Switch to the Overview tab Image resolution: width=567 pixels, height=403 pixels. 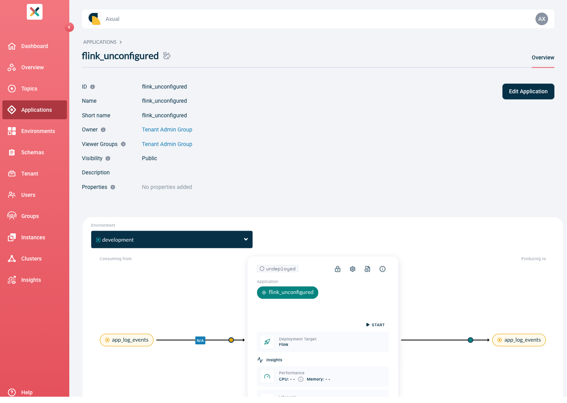click(x=543, y=57)
